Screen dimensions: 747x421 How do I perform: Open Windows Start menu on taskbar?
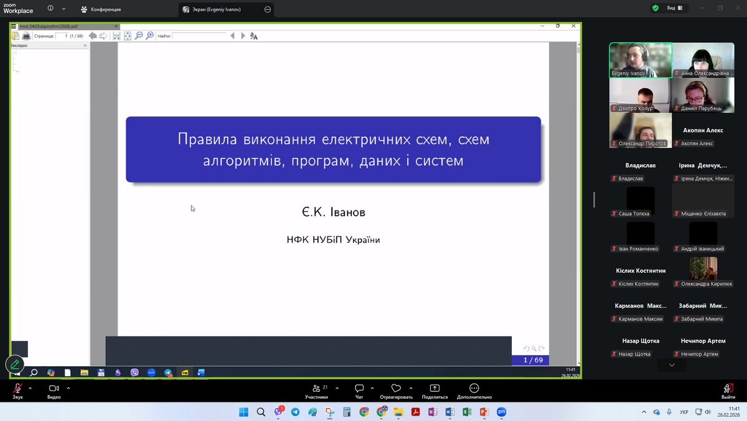[243, 412]
